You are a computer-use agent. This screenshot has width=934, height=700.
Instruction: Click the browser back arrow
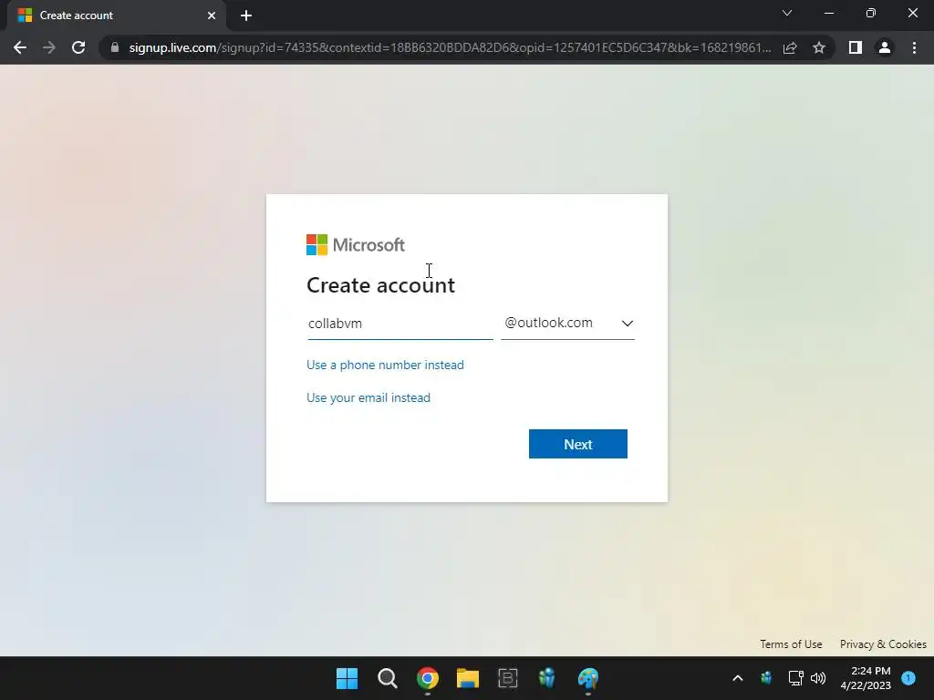(20, 47)
